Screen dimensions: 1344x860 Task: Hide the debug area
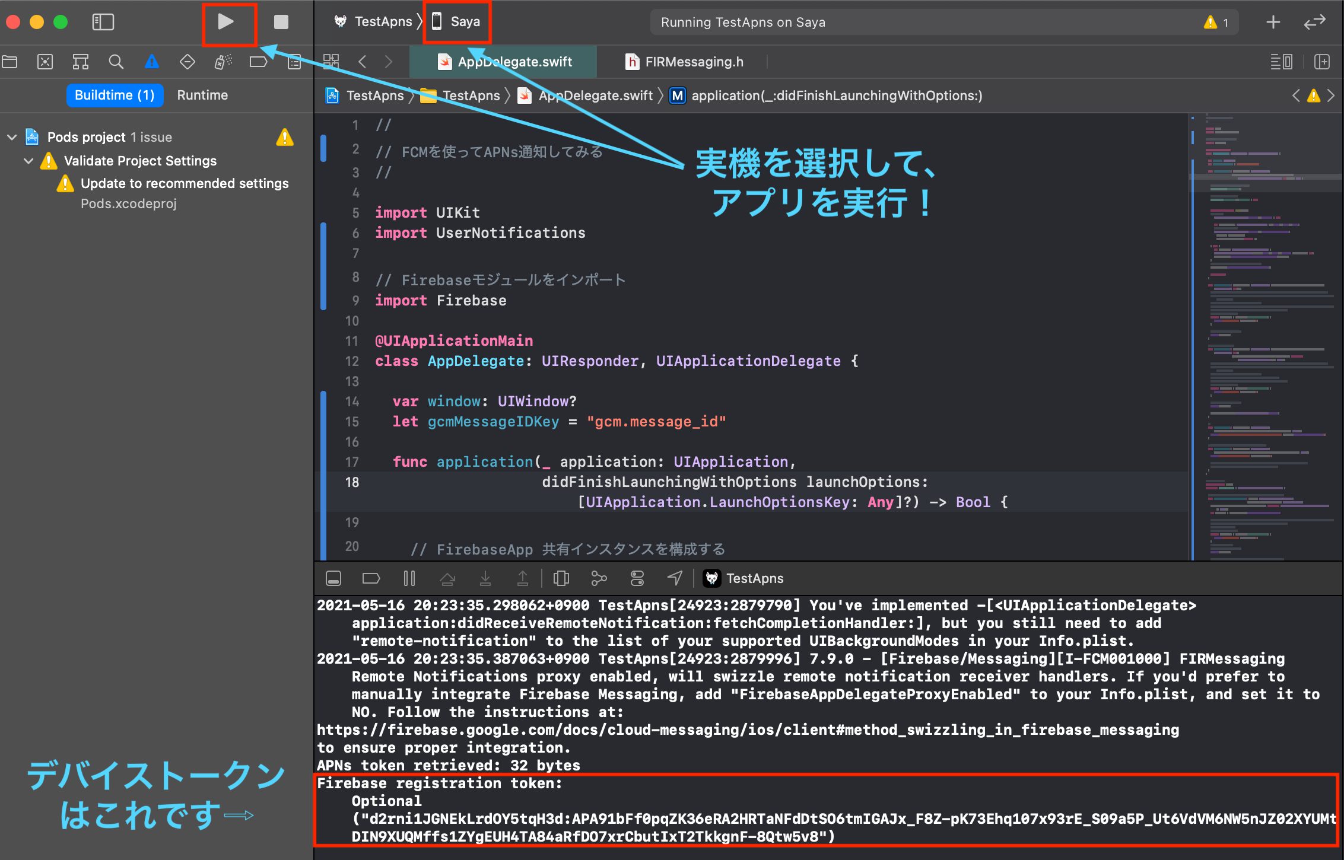click(x=333, y=578)
